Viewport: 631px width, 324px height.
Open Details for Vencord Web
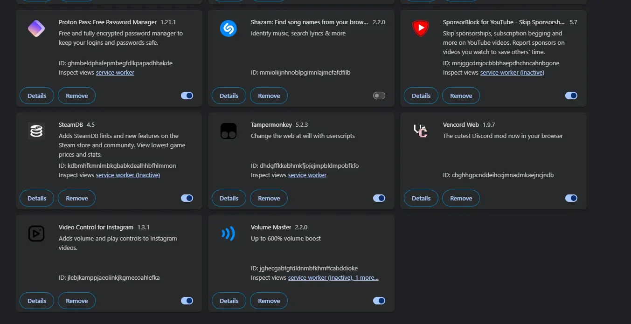421,198
